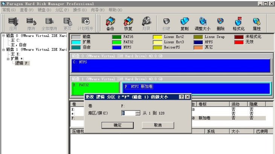Select 主 E: in disk tree

point(15,54)
